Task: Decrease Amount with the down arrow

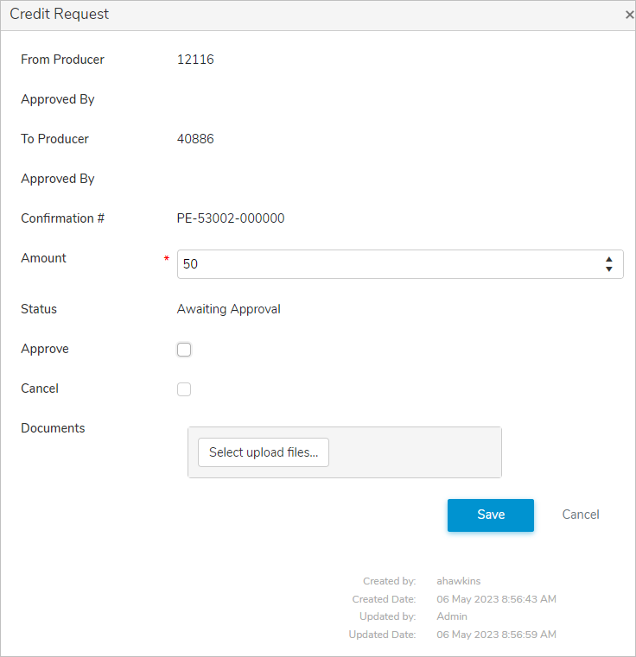Action: point(609,269)
